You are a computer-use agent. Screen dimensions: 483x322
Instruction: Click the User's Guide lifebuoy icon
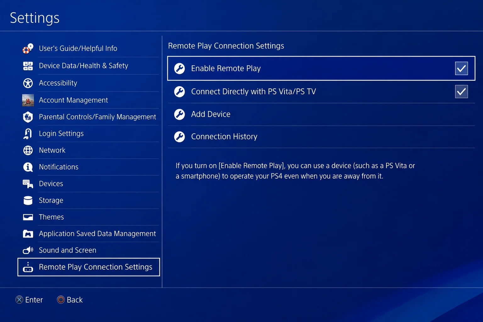[x=28, y=48]
